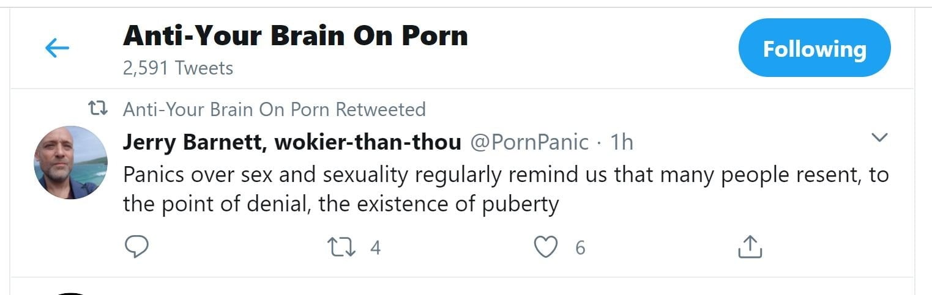Click the share tweet icon
The width and height of the screenshot is (932, 295).
750,247
